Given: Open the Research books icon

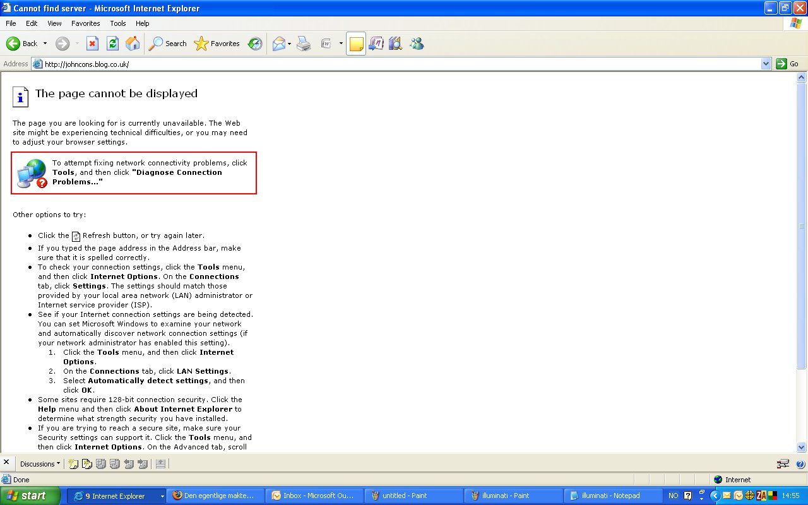Looking at the screenshot, I should [396, 44].
